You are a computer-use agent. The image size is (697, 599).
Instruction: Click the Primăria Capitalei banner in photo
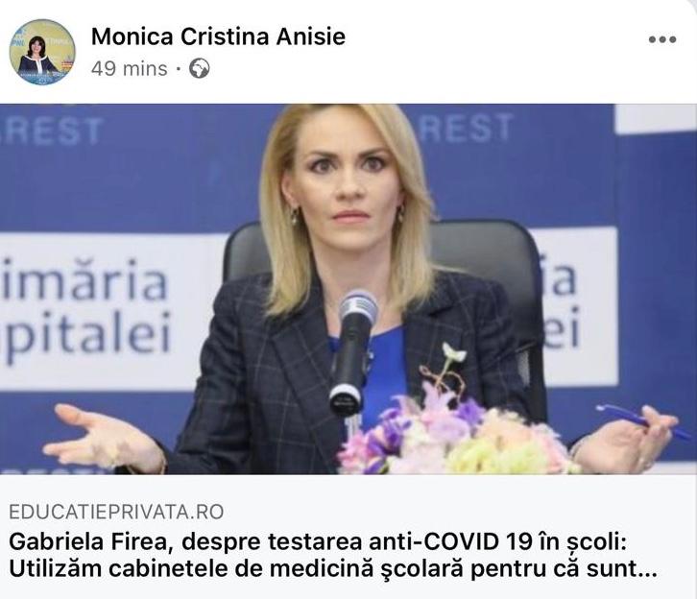84,311
